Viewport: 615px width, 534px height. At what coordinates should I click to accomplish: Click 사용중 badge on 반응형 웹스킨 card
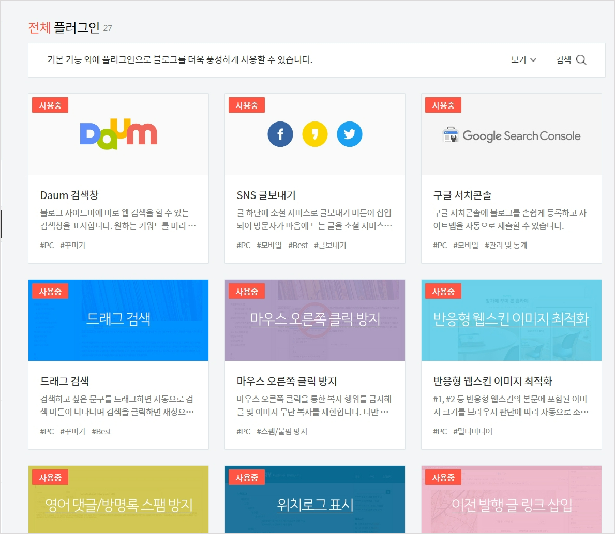[443, 292]
